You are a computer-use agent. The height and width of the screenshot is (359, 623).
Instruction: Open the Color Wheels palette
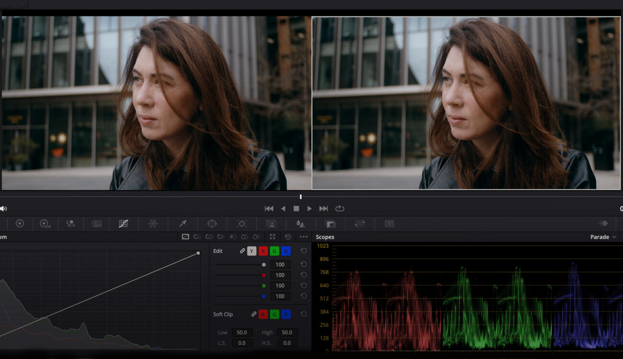pos(20,224)
